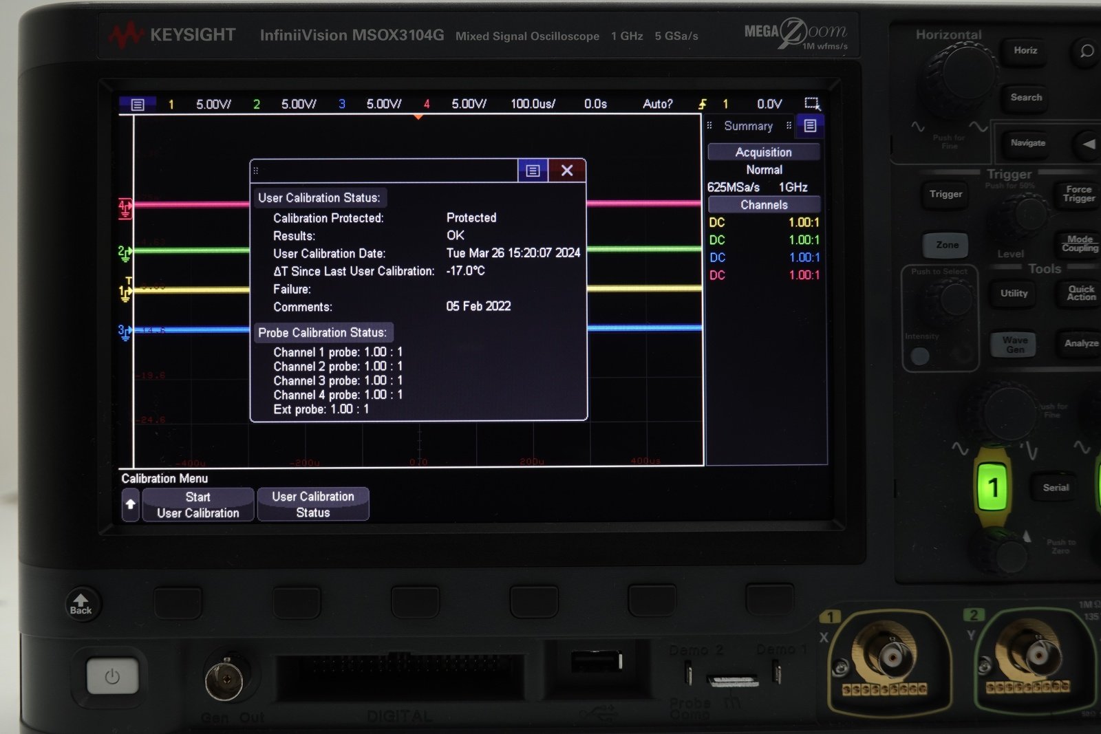Push the Wave Gen button
This screenshot has width=1101, height=734.
(x=1014, y=345)
